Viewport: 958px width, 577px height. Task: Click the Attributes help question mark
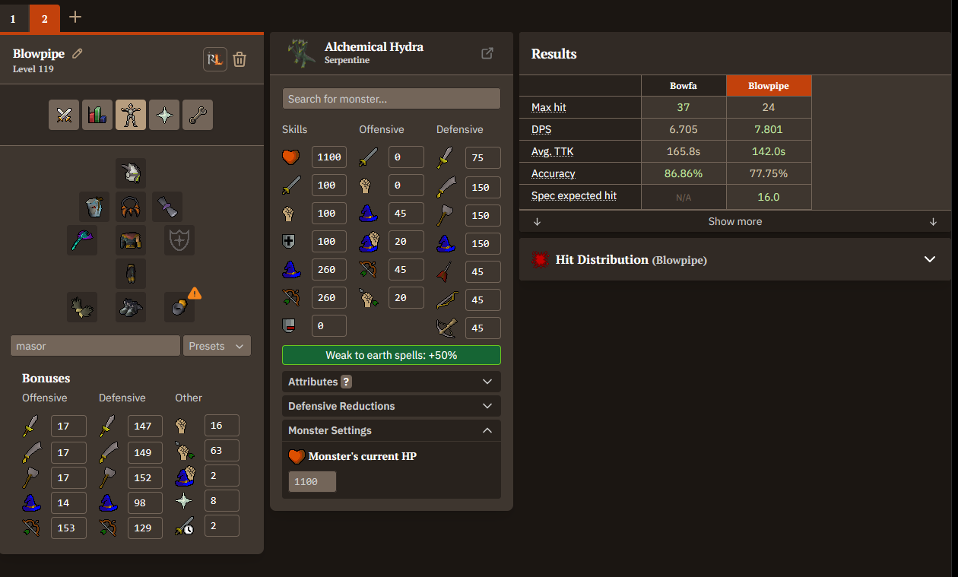(x=346, y=382)
